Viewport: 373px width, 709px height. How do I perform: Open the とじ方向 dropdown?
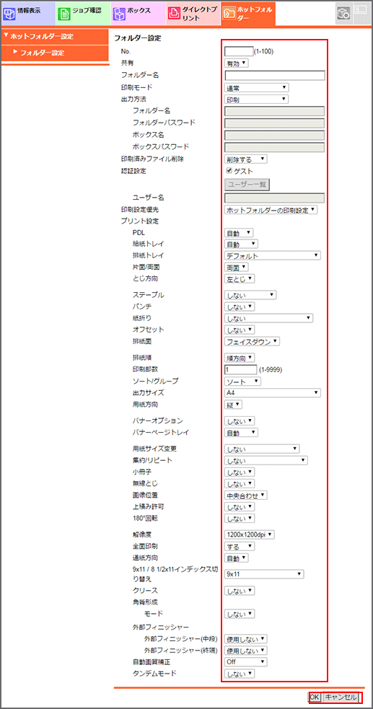tap(240, 278)
